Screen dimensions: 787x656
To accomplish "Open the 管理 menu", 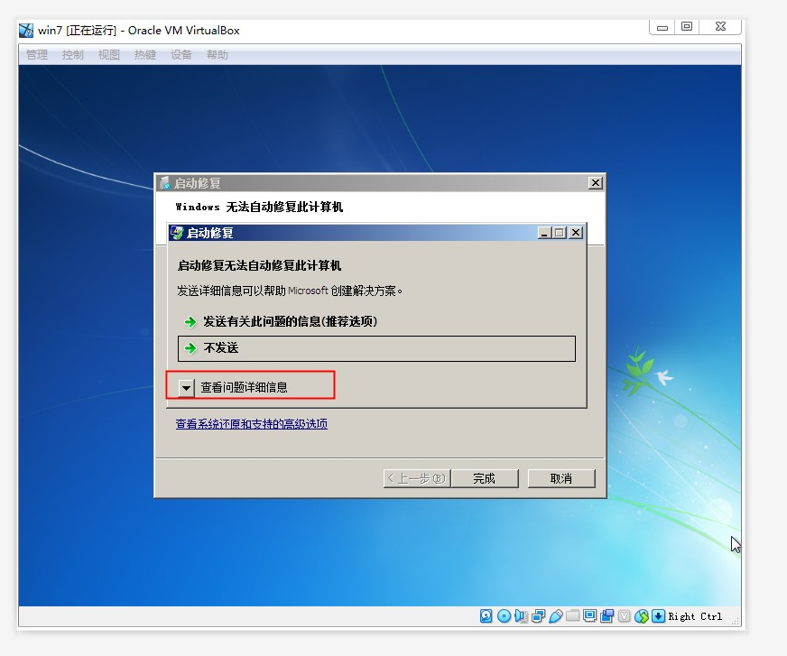I will (x=37, y=55).
